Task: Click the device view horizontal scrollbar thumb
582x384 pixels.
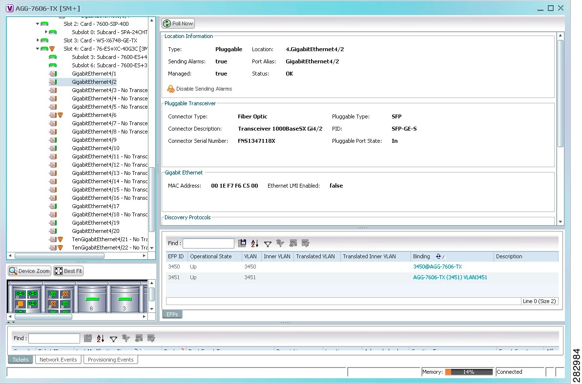Action: click(43, 317)
